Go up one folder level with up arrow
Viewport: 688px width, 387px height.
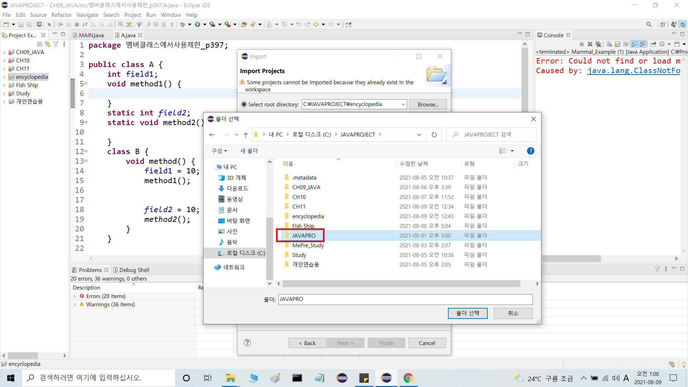click(246, 135)
